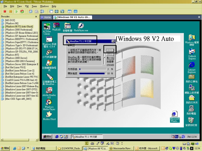Select the 我的電腦 icon on guest desktop
Viewport: 202px width, 151px height.
191,110
